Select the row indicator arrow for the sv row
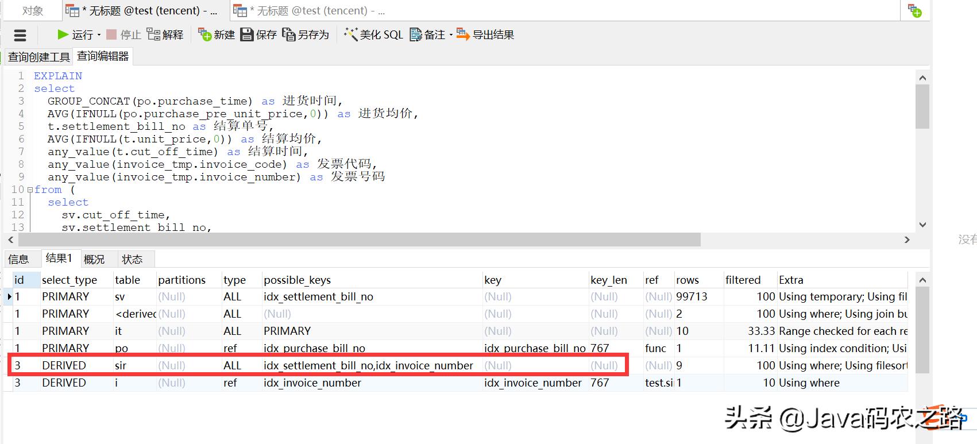Viewport: 977px width, 444px height. click(x=9, y=296)
